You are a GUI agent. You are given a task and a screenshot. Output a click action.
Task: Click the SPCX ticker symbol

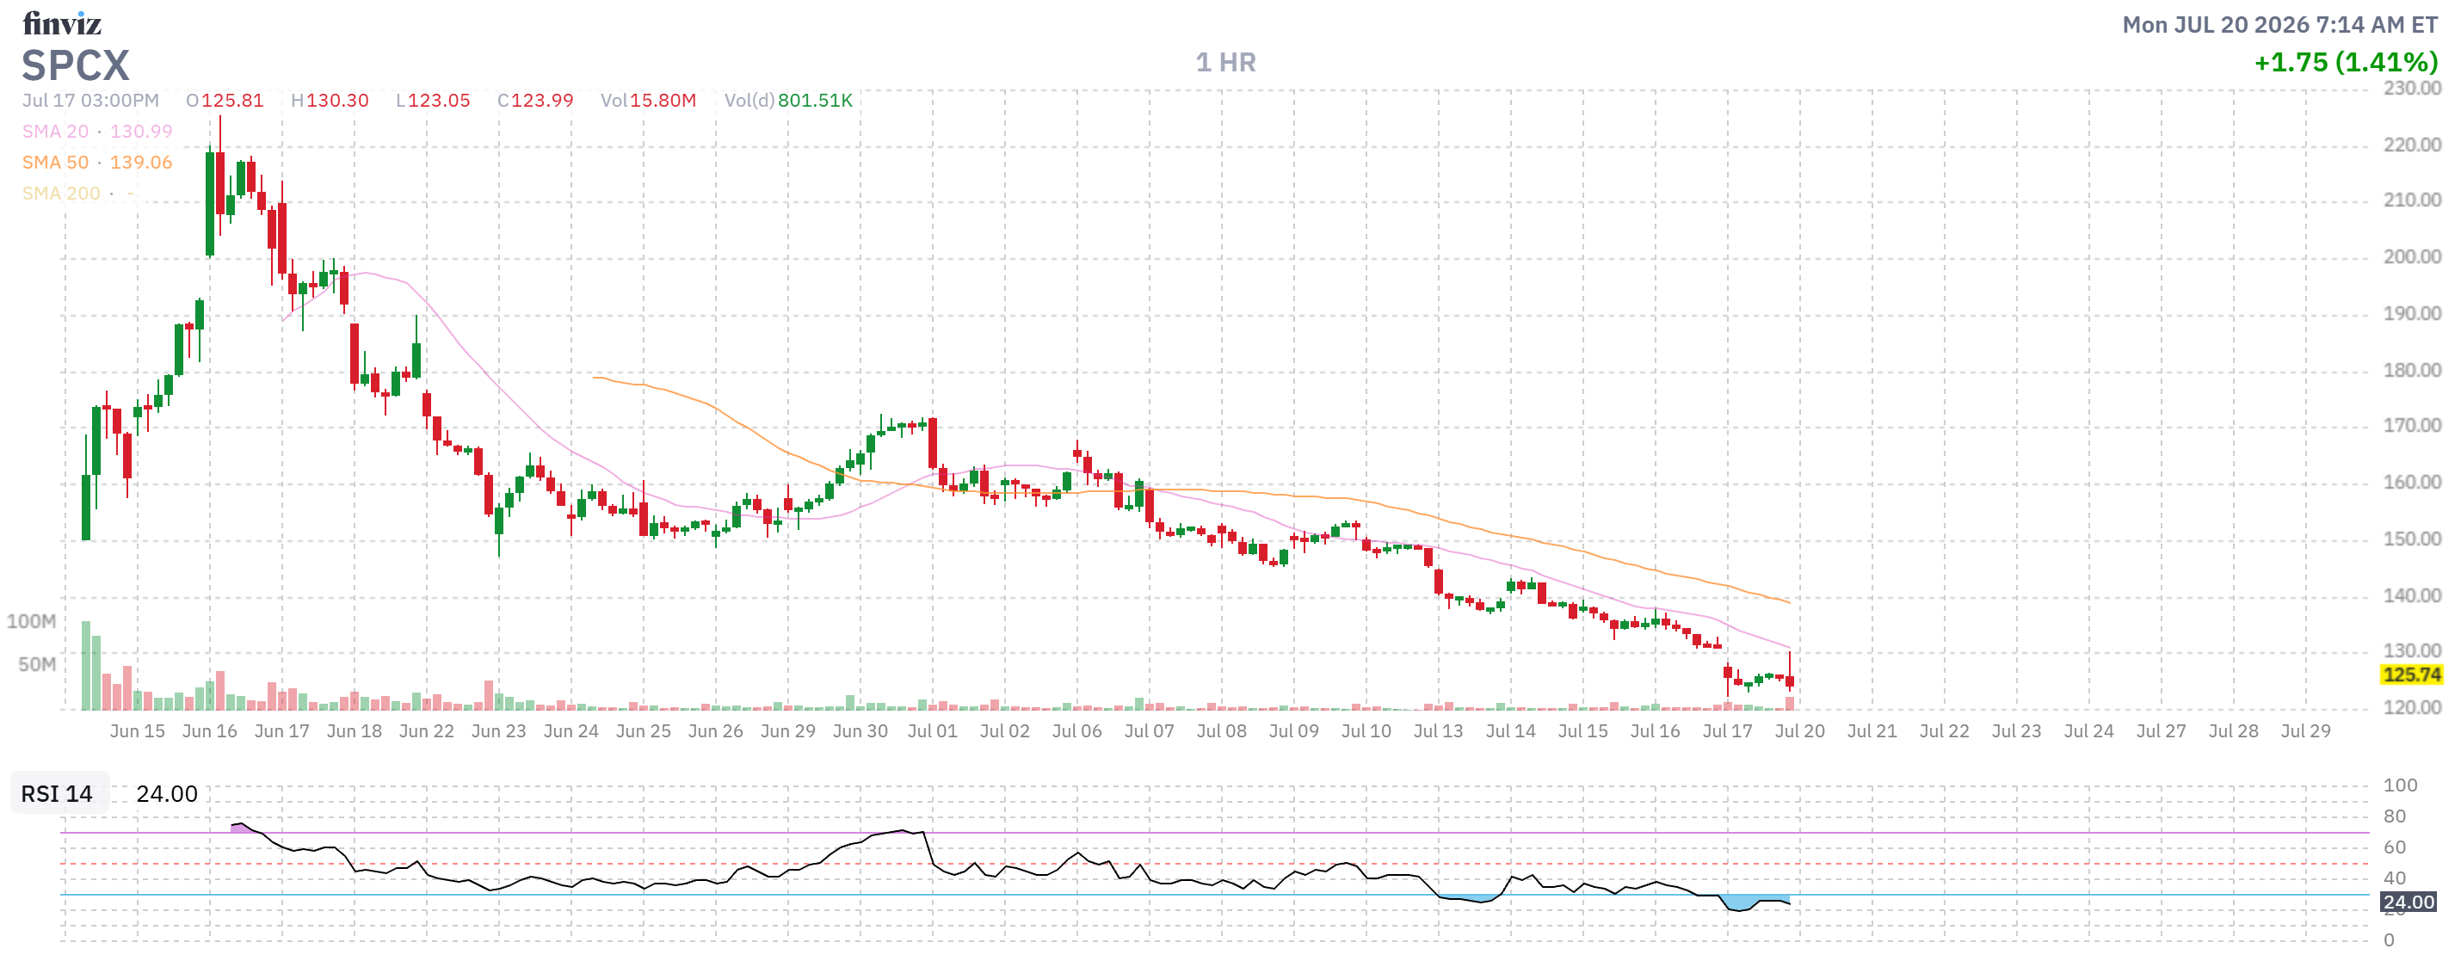76,66
